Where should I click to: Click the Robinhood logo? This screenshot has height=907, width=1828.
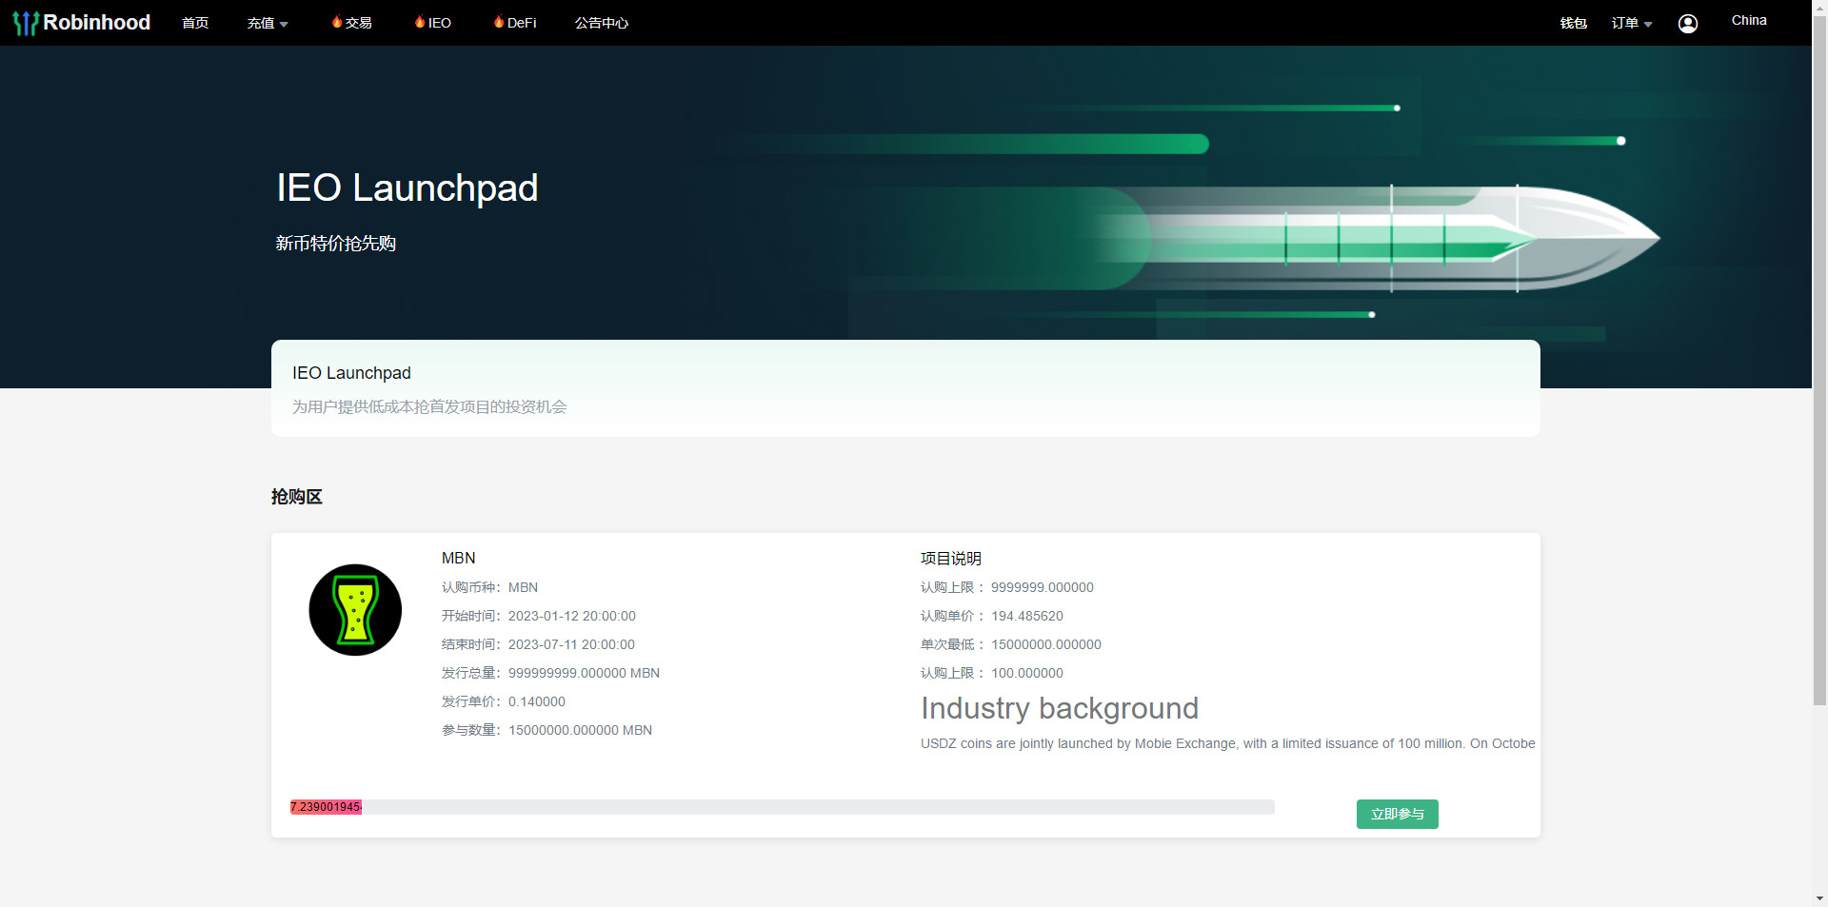click(82, 23)
